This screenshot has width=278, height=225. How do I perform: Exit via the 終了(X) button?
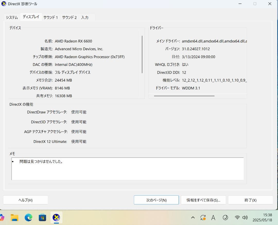click(x=250, y=200)
